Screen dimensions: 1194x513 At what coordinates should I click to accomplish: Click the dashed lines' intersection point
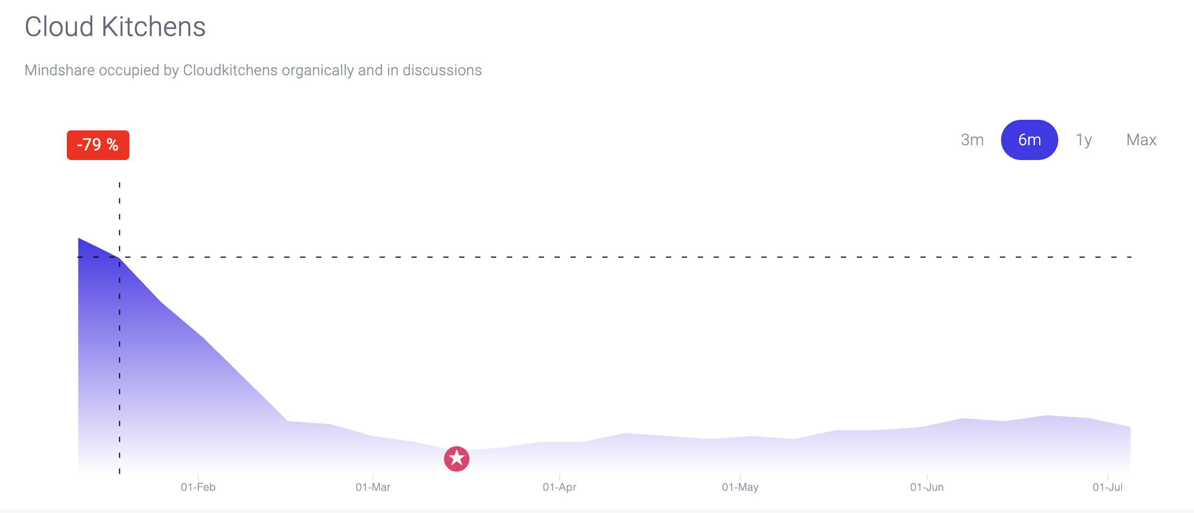point(119,257)
